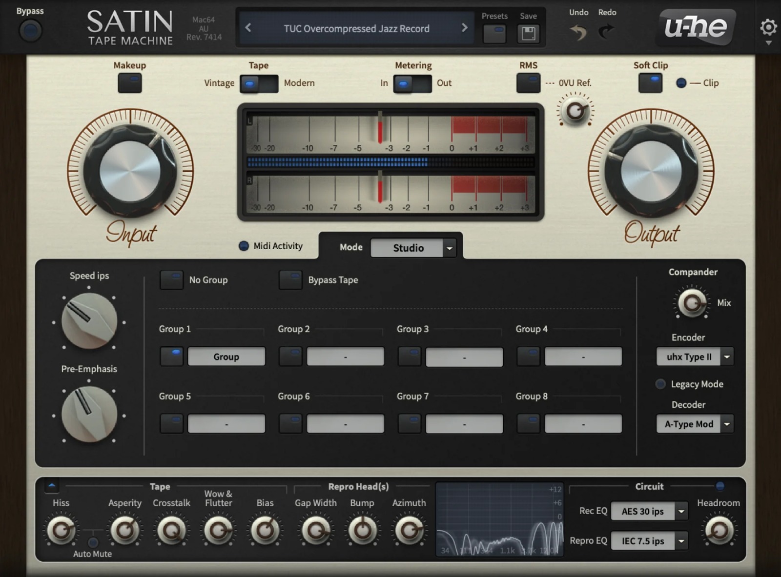Open the Mode dropdown showing Studio
The height and width of the screenshot is (577, 781).
click(413, 248)
